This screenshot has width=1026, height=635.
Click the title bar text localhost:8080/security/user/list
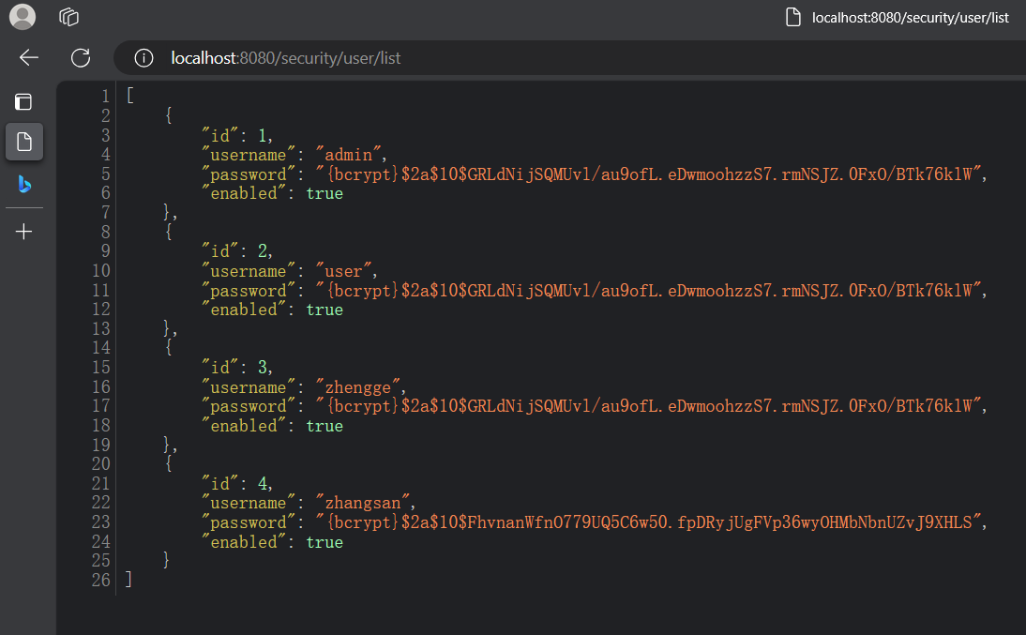(x=910, y=17)
